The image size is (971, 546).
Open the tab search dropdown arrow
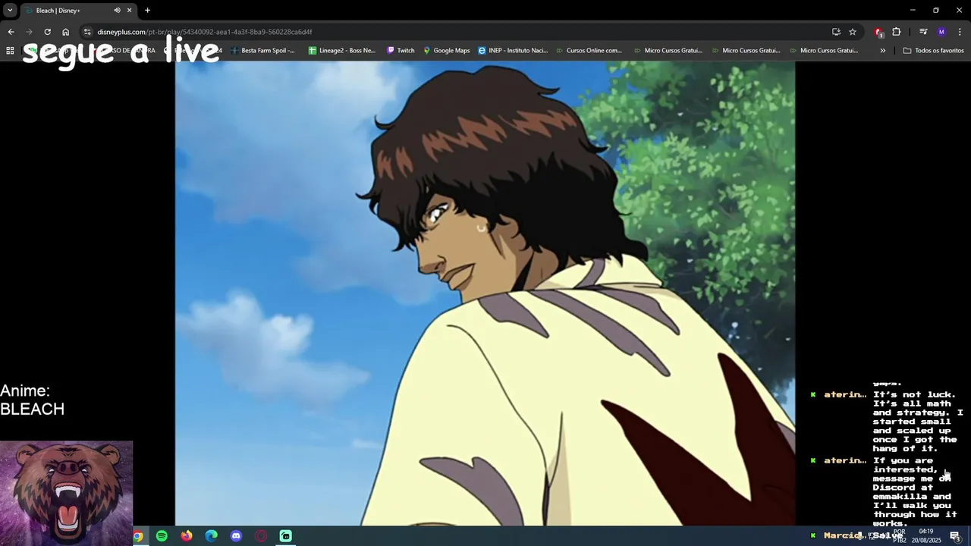pyautogui.click(x=10, y=10)
